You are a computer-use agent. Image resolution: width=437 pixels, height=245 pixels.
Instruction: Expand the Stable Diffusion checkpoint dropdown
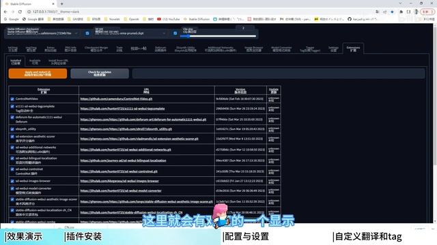76,33
